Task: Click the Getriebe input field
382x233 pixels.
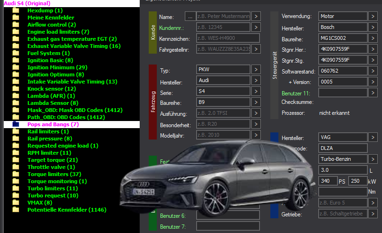Action: pos(343,214)
